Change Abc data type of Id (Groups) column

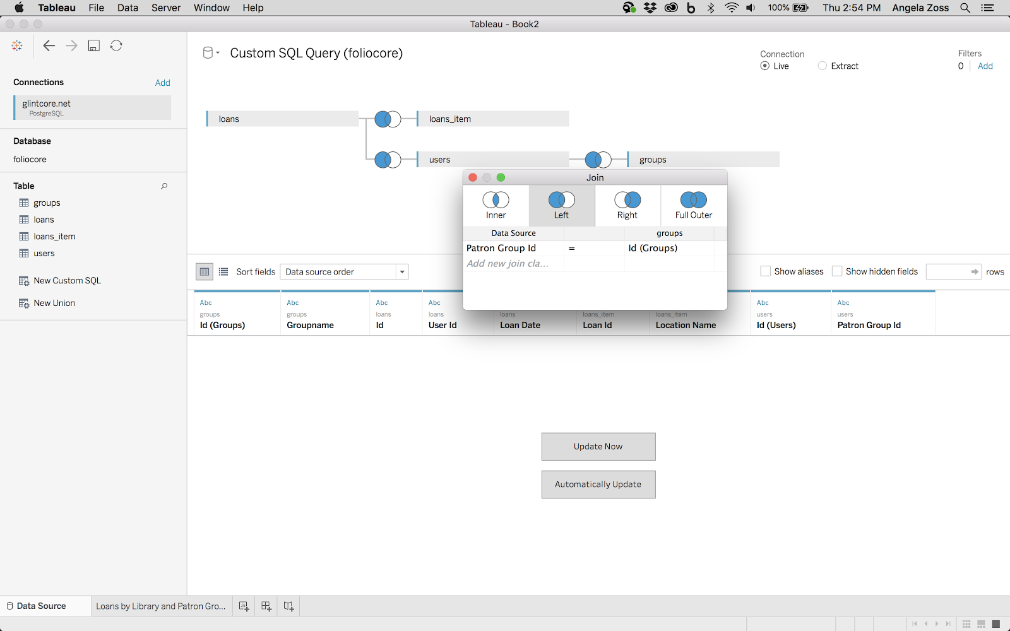pos(206,303)
